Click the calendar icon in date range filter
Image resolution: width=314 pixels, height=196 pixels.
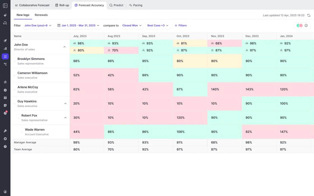point(59,25)
